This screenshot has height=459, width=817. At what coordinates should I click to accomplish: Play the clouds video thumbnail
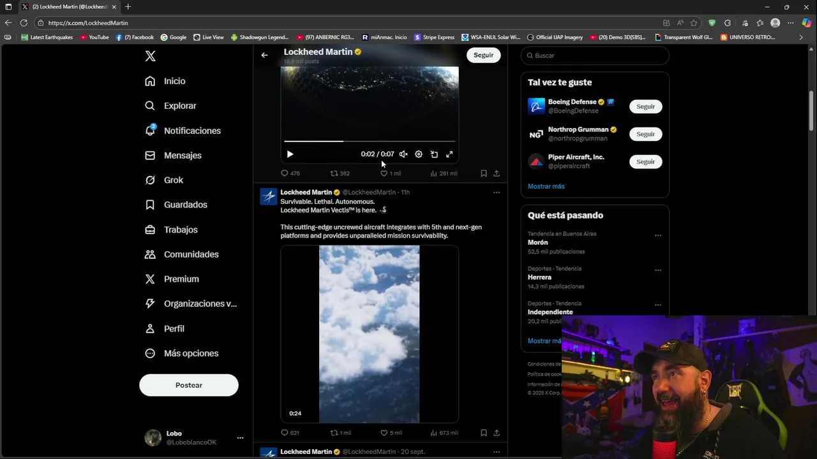[370, 334]
